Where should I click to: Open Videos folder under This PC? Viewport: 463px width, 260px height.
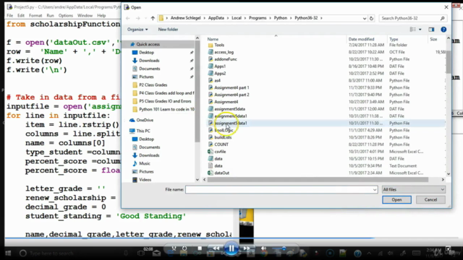coord(145,180)
